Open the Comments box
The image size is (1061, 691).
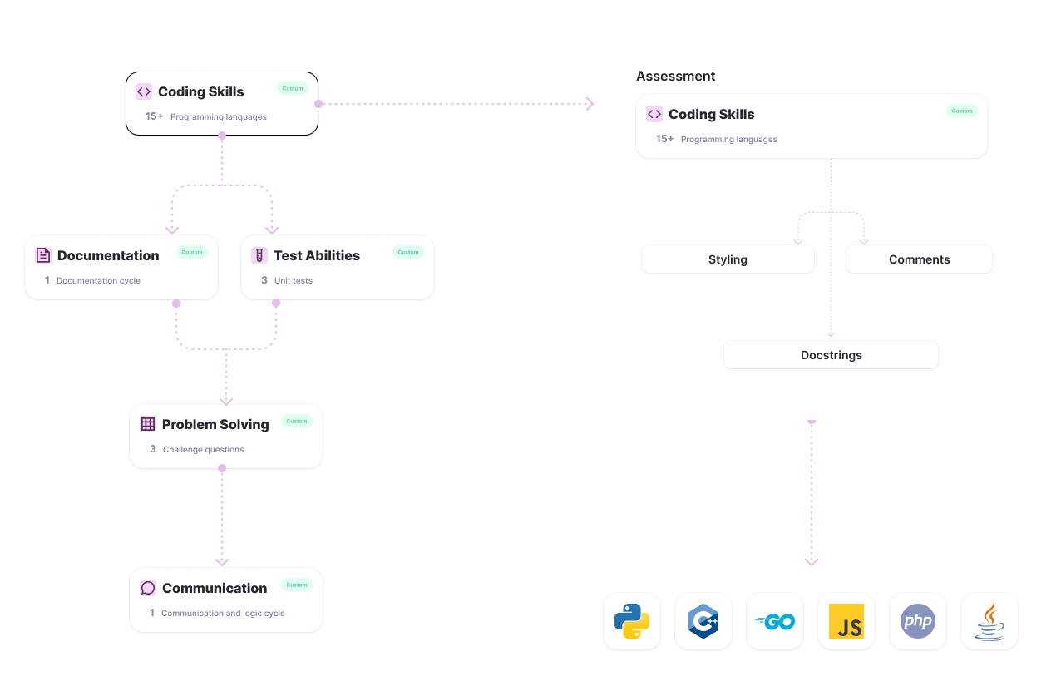(919, 259)
